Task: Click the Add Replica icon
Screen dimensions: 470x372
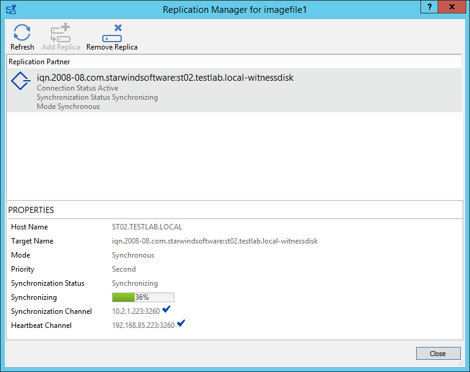Action: 61,33
